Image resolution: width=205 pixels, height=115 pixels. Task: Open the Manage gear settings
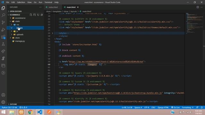click(3, 102)
